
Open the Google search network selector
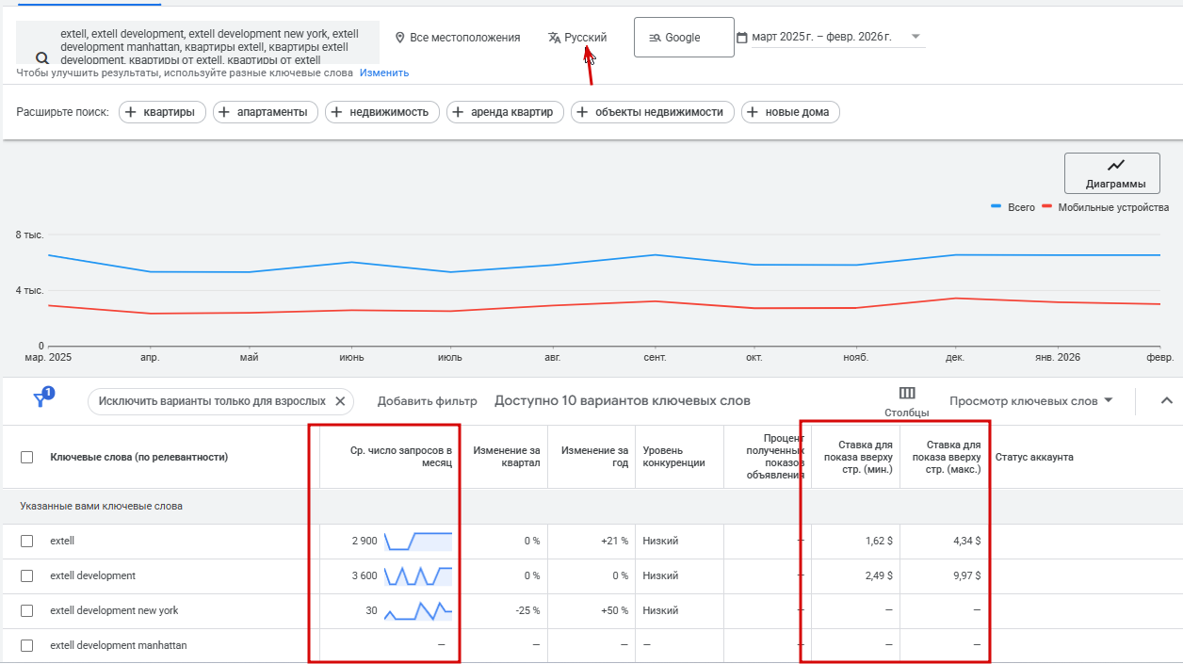point(684,38)
